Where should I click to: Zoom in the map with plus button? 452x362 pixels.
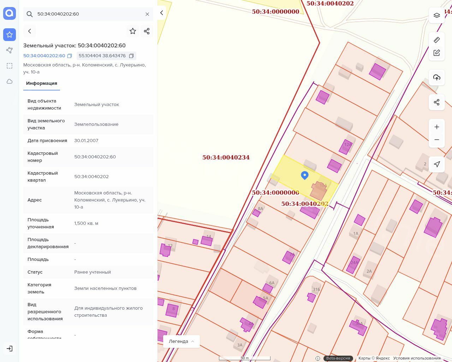pos(437,127)
